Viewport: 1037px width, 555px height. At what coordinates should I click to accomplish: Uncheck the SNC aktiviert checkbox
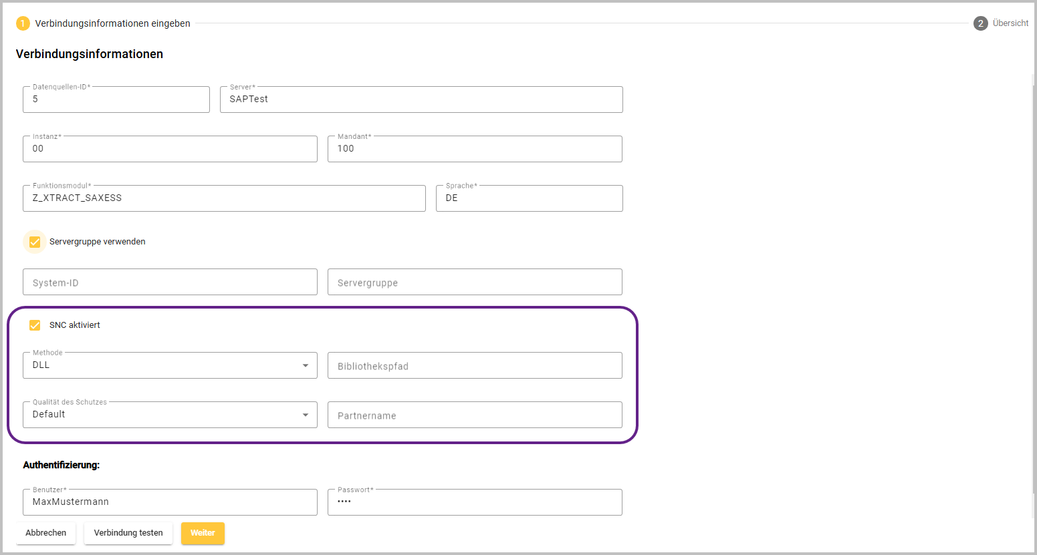coord(35,325)
